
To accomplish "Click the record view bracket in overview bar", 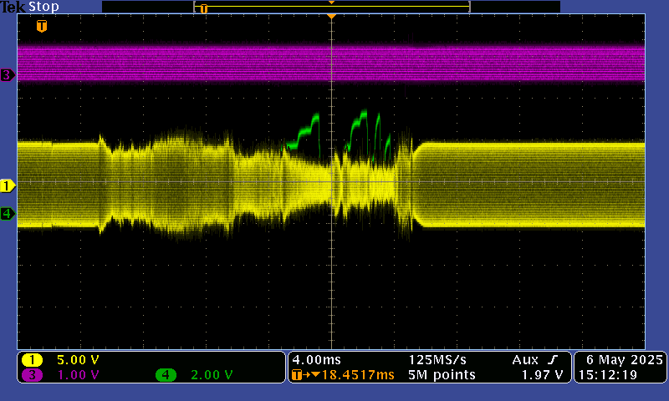I will click(332, 8).
